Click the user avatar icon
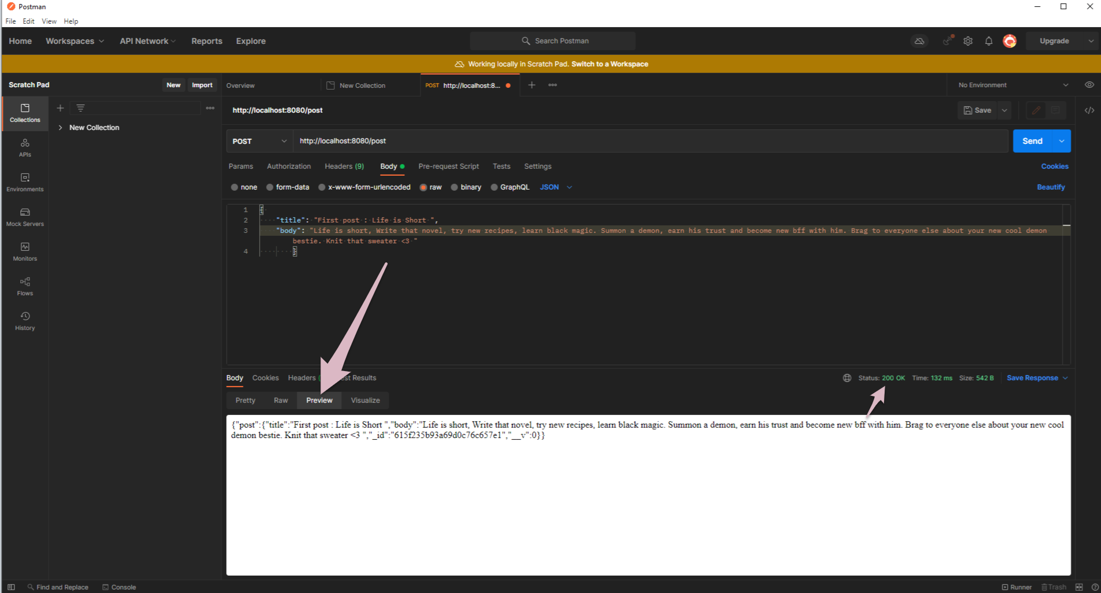This screenshot has height=593, width=1101. [x=1010, y=41]
